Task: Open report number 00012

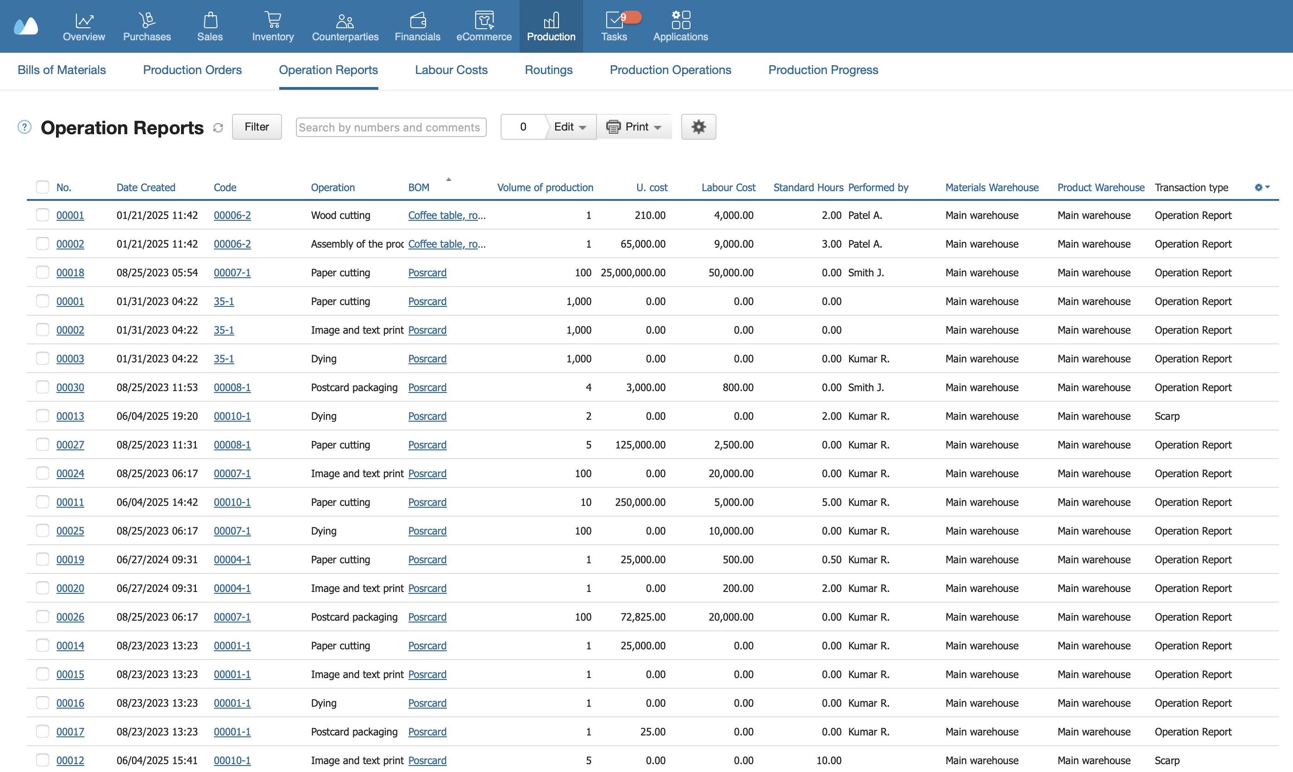Action: click(70, 760)
